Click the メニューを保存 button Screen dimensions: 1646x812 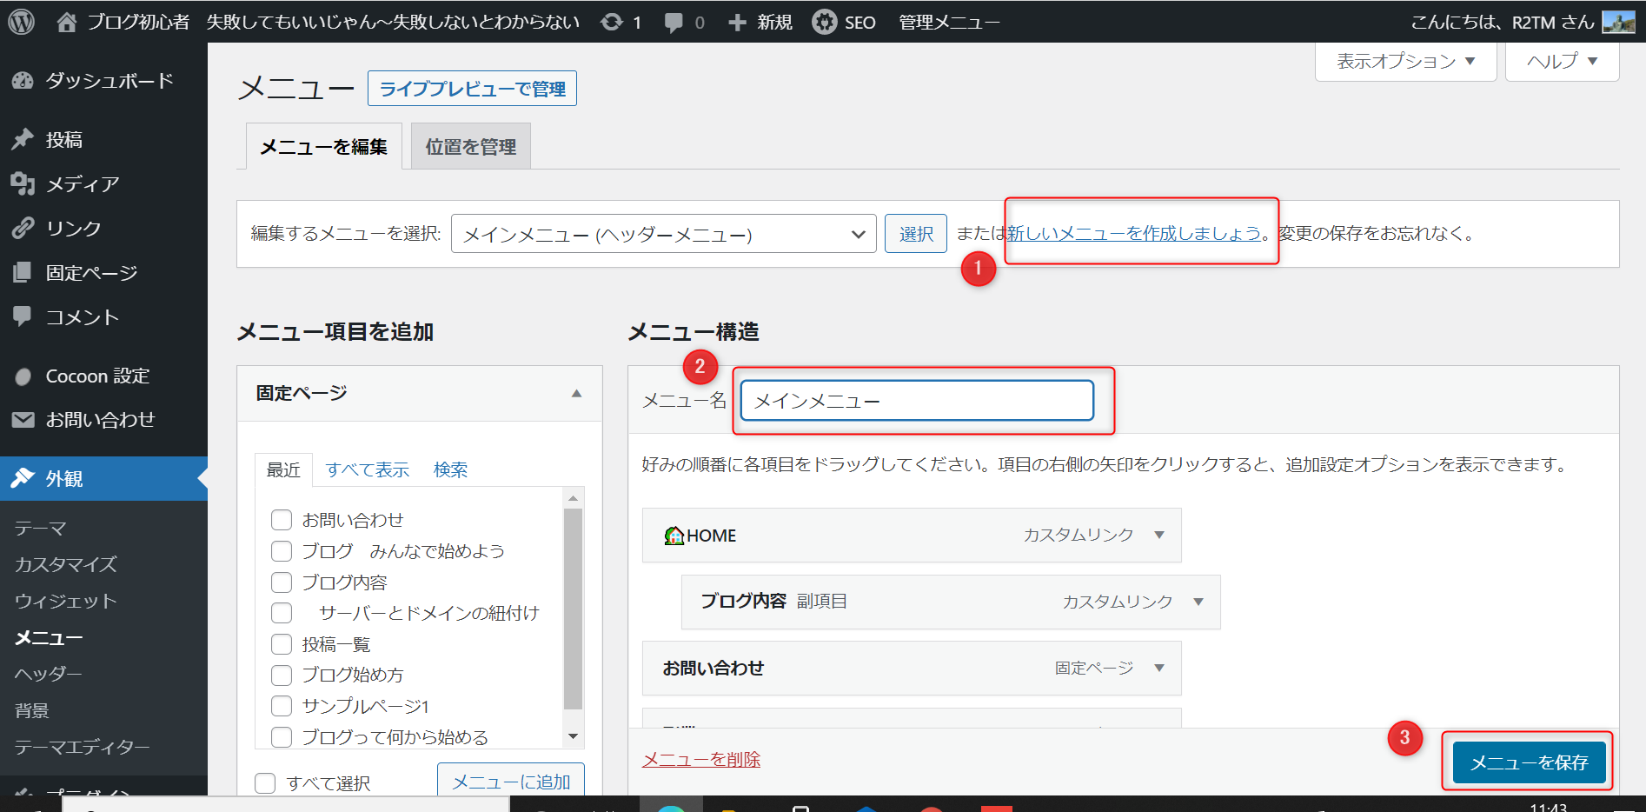(1529, 762)
